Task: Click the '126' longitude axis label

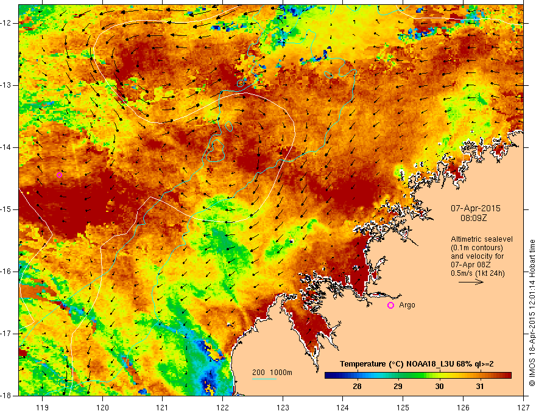Action: click(x=463, y=407)
